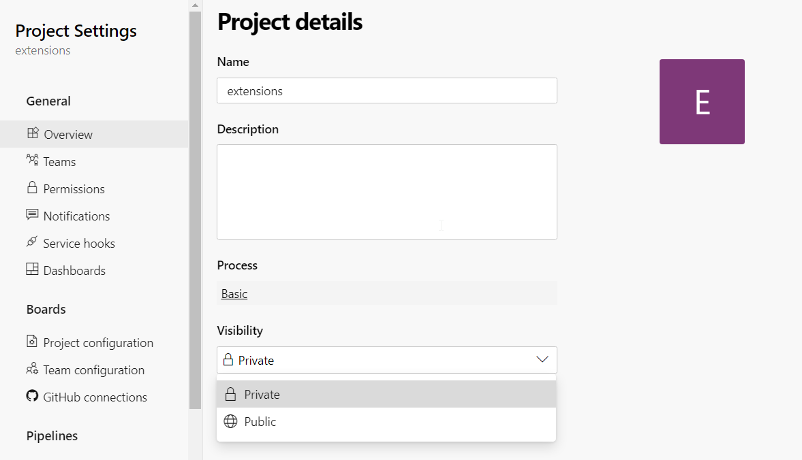
Task: Click inside the project Name field
Action: (386, 90)
